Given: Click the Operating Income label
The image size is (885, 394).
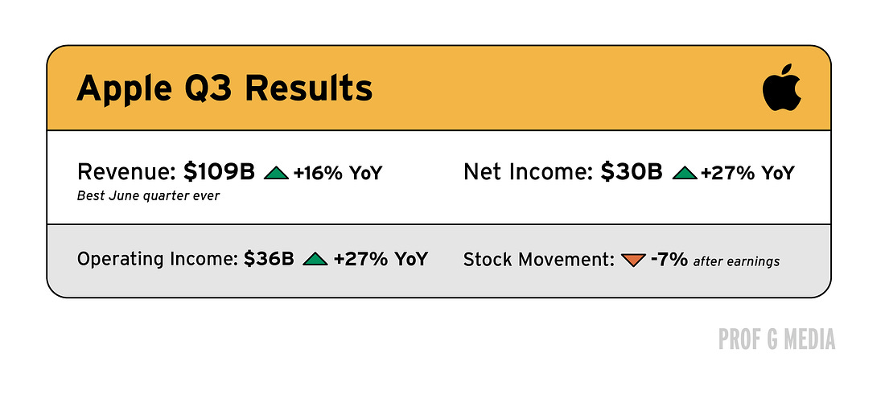Looking at the screenshot, I should pos(158,260).
